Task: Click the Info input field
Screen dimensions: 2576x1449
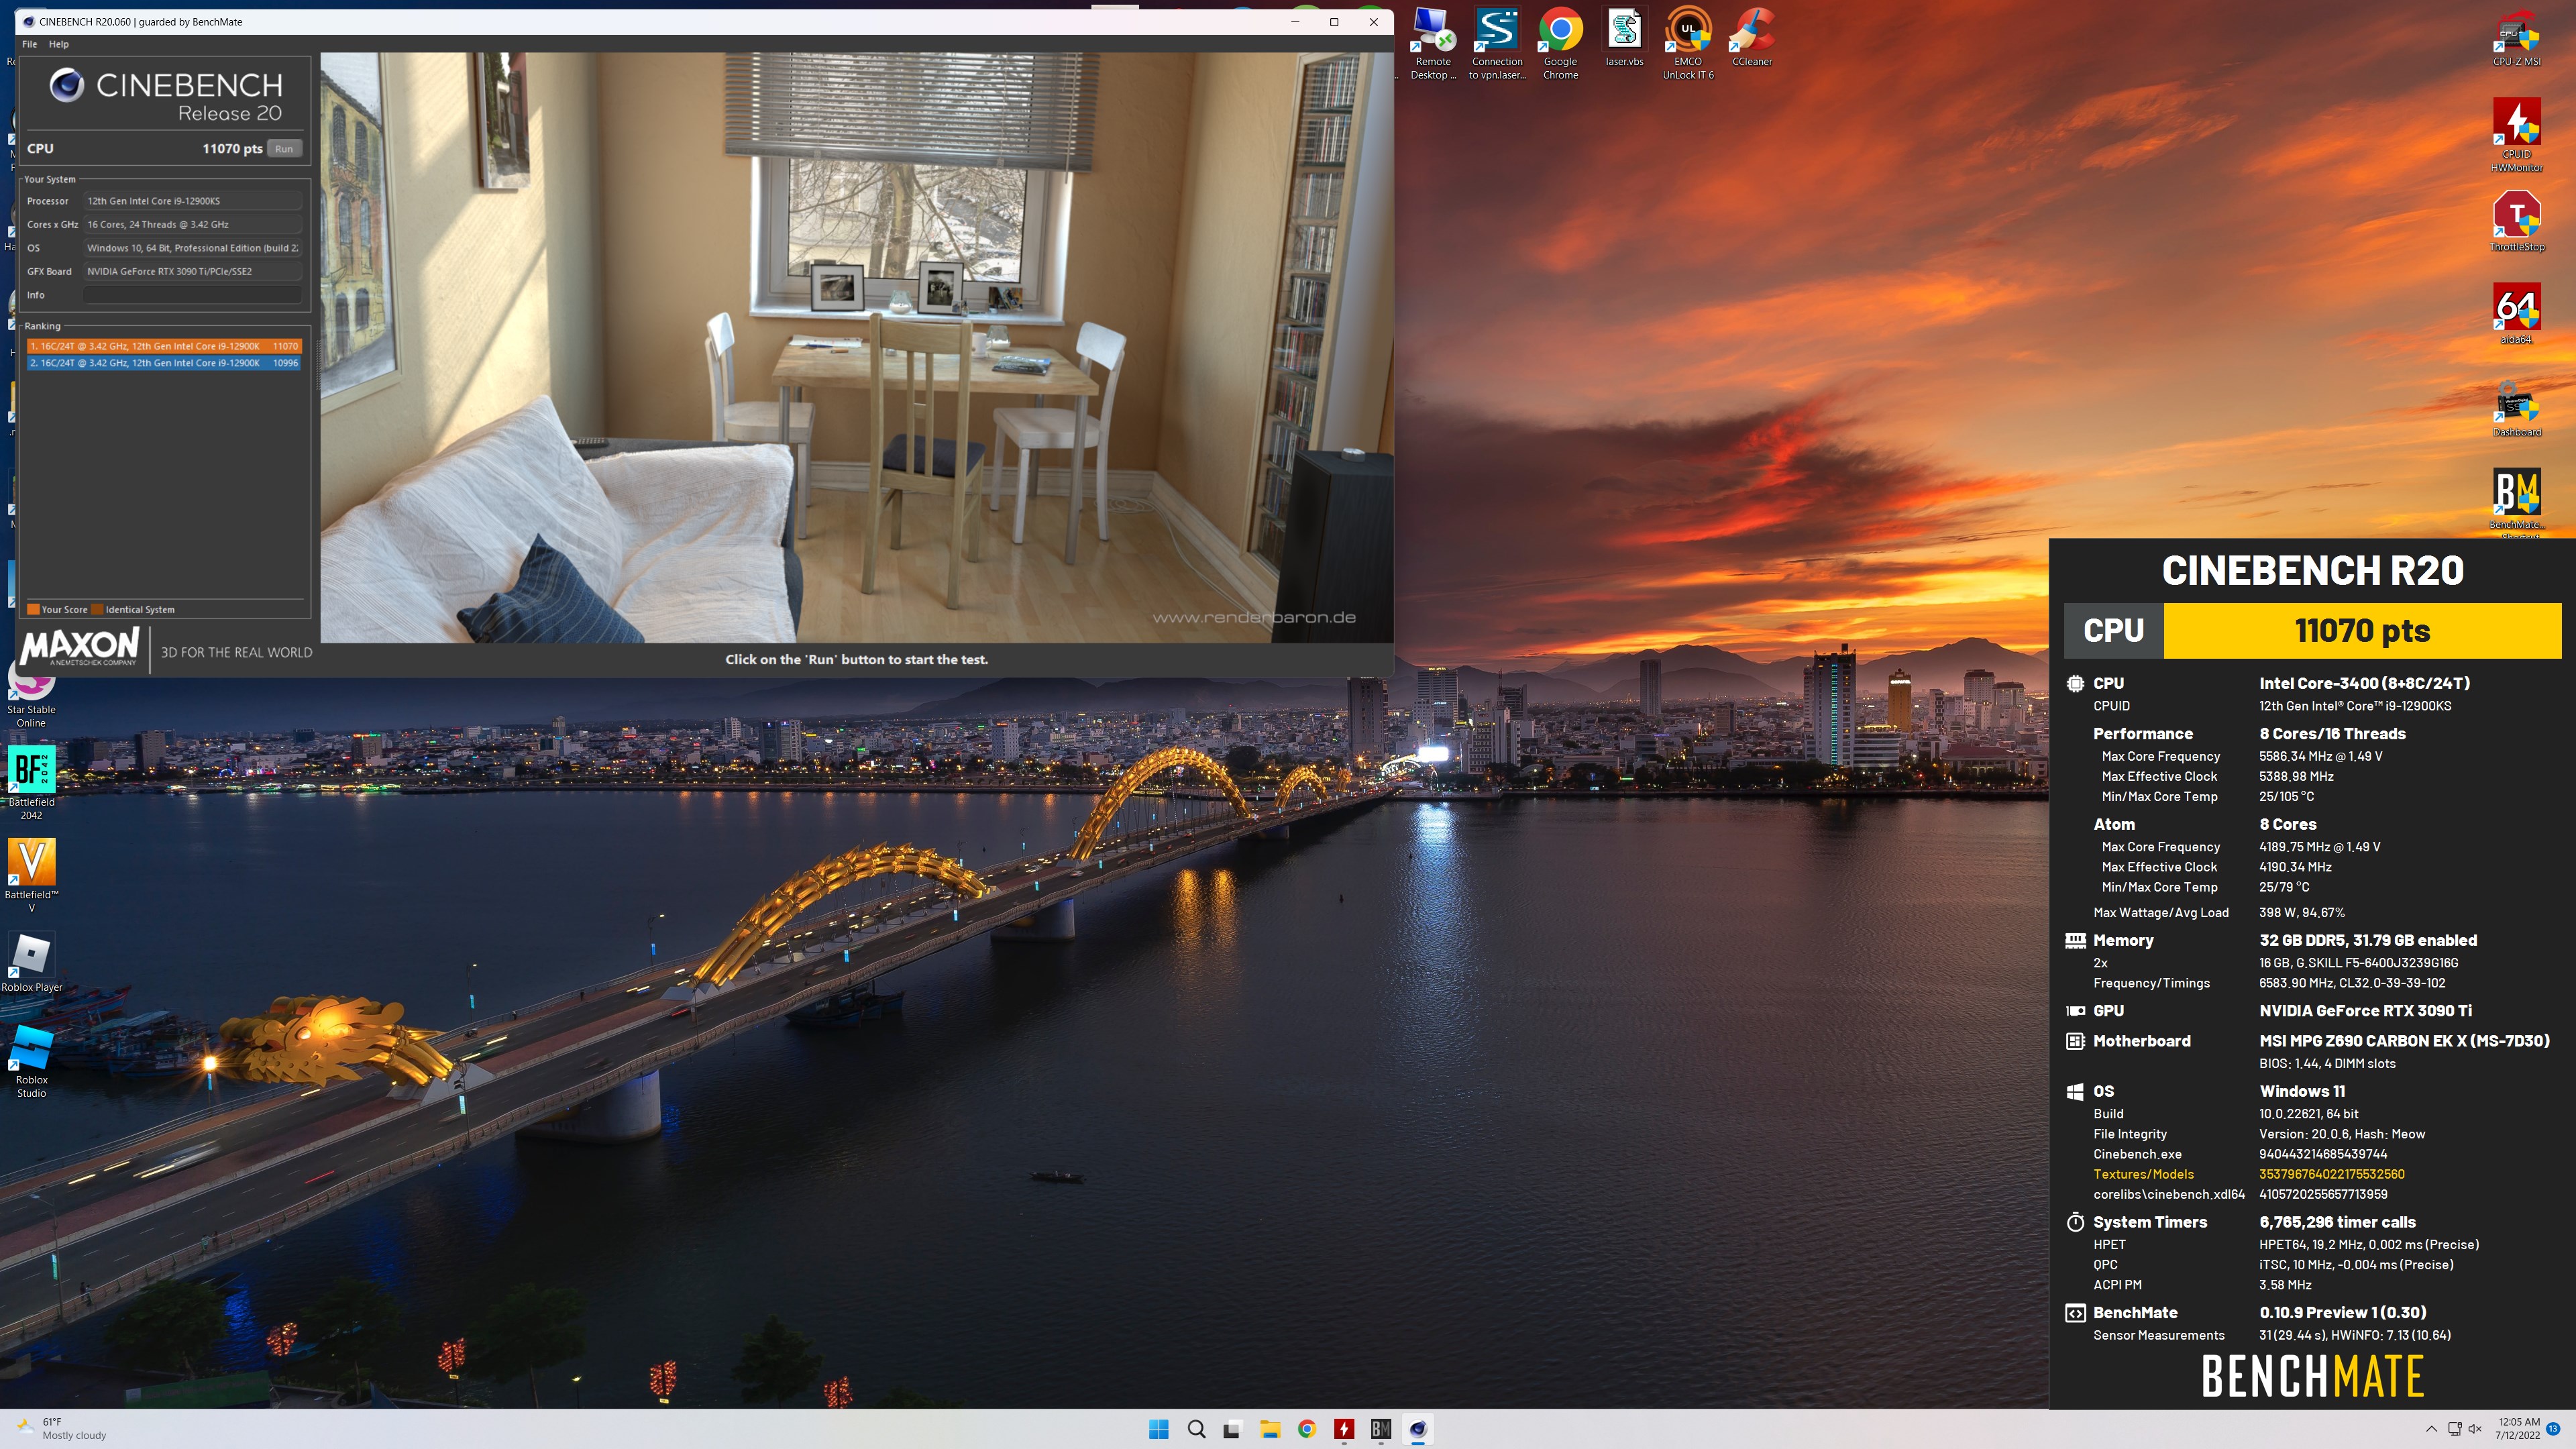Action: click(x=192, y=295)
